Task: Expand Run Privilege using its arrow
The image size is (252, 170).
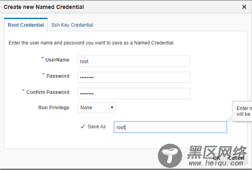Action: [112, 108]
